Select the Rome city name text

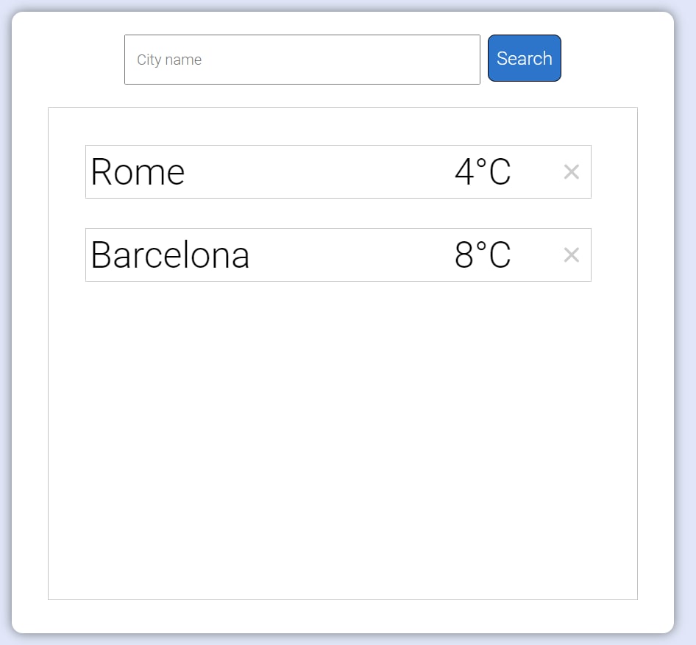[138, 171]
